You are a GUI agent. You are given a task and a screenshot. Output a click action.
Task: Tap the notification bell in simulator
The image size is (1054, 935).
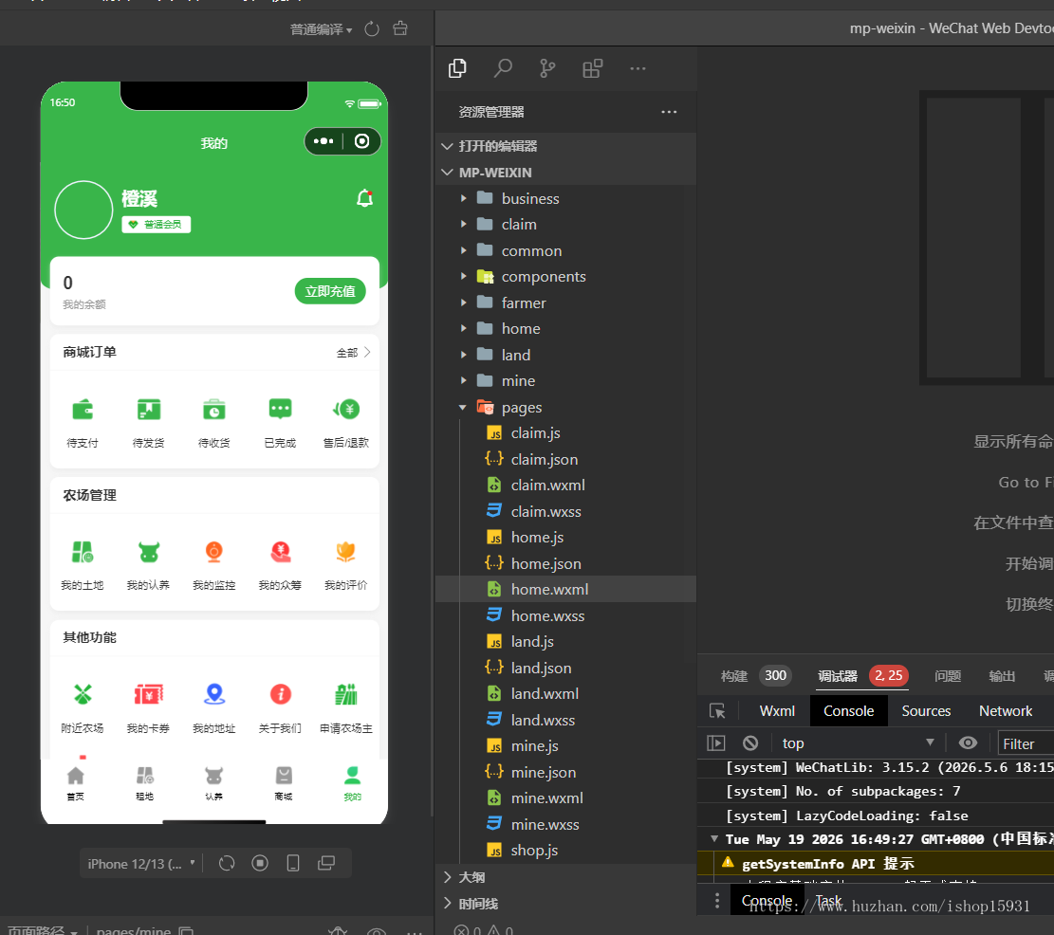[364, 198]
